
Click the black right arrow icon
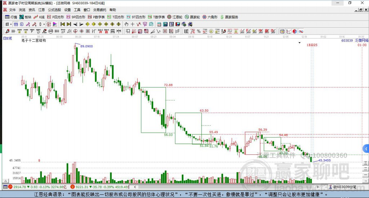pos(81,24)
